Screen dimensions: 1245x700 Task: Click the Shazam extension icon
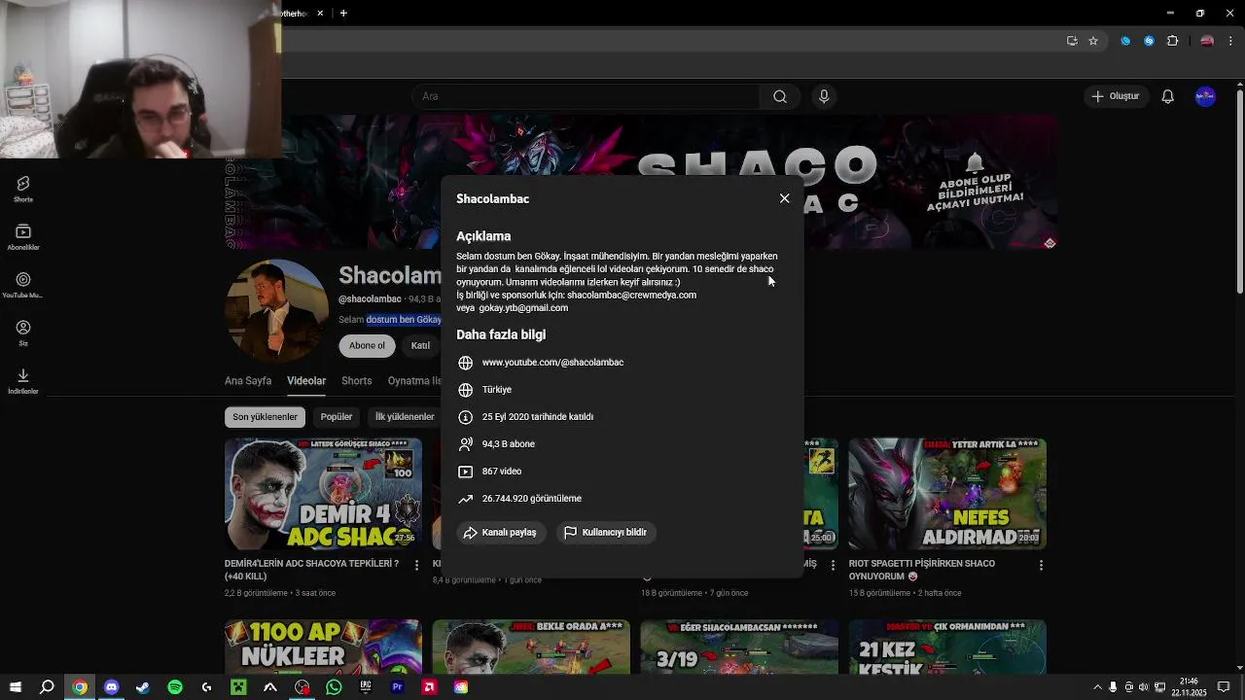point(1149,41)
